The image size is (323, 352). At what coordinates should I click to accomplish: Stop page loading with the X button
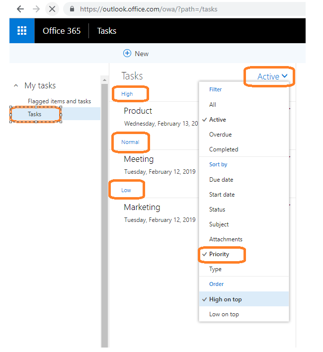[x=52, y=9]
